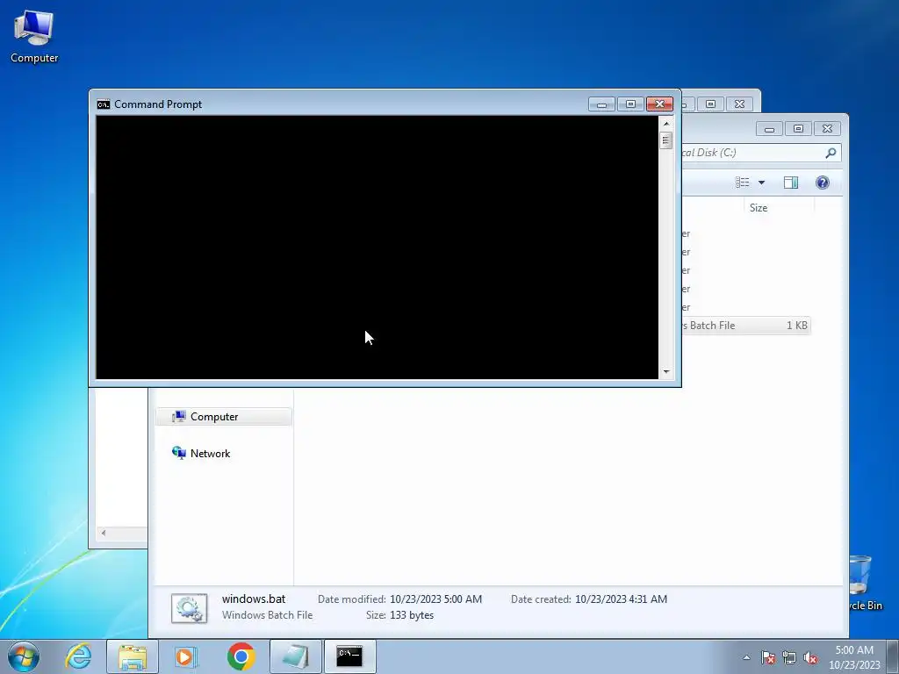
Task: Close the Command Prompt window
Action: tap(659, 104)
